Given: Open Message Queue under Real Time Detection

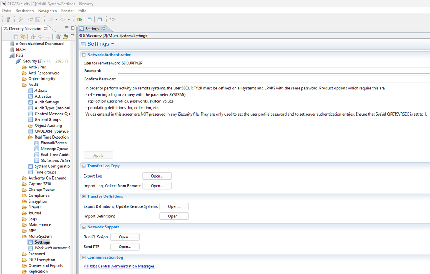Looking at the screenshot, I should (55, 149).
